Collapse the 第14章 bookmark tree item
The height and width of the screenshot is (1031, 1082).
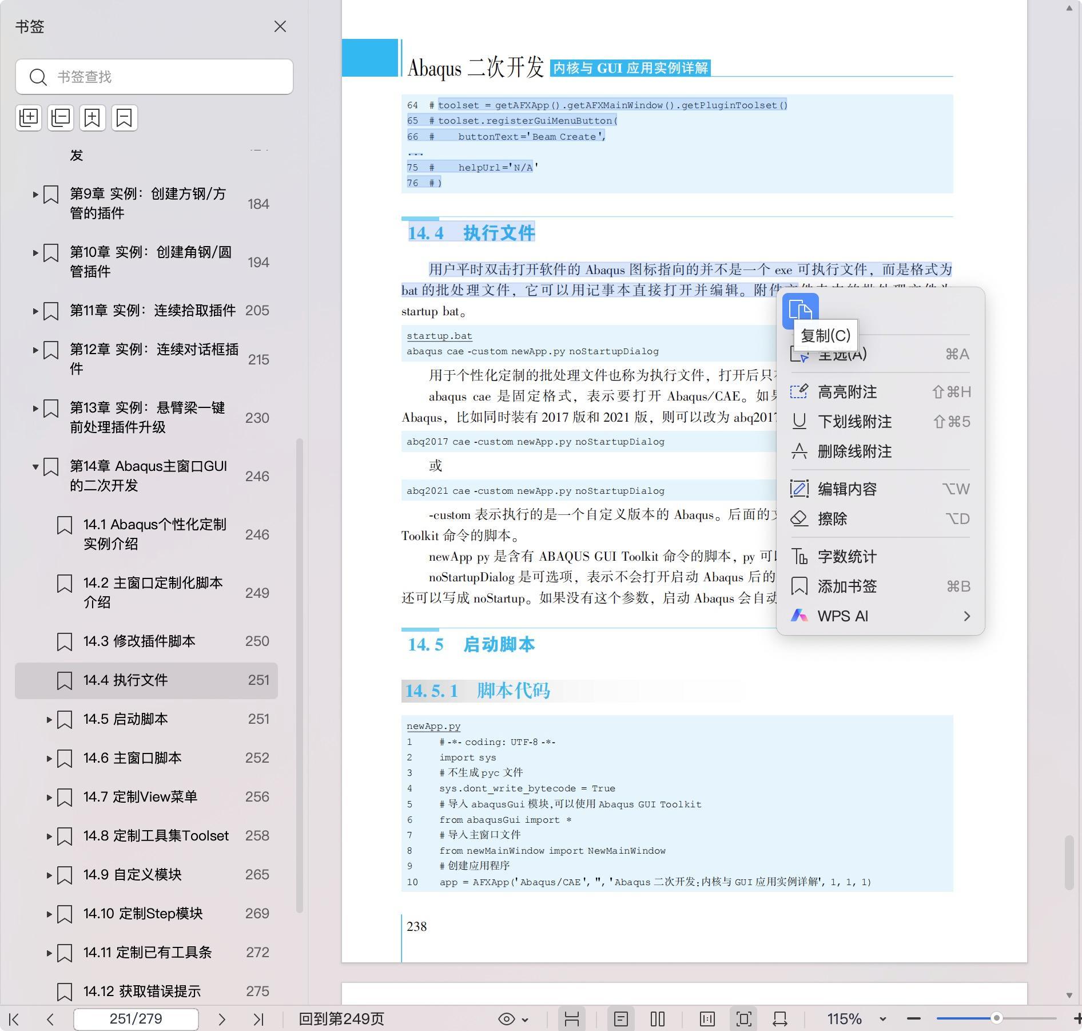click(x=35, y=467)
